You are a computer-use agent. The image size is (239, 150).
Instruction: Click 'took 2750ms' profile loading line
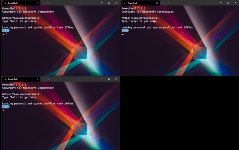pos(39,28)
